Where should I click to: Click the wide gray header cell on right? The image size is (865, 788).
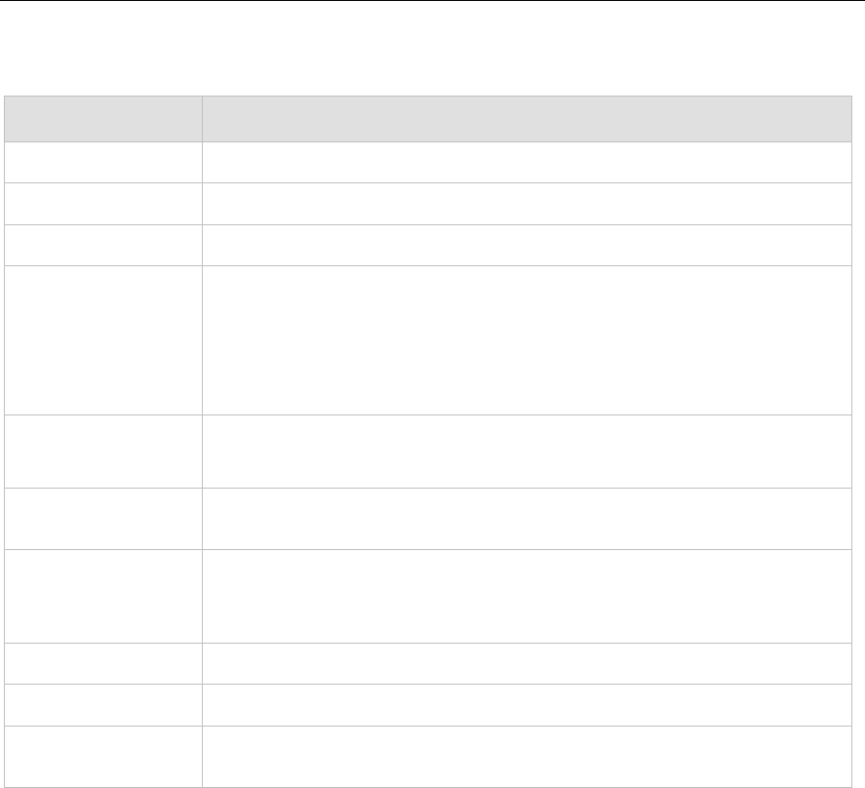coord(527,118)
